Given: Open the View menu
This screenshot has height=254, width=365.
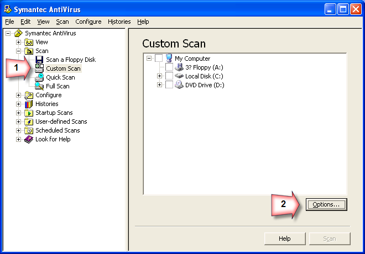Looking at the screenshot, I should [x=43, y=22].
